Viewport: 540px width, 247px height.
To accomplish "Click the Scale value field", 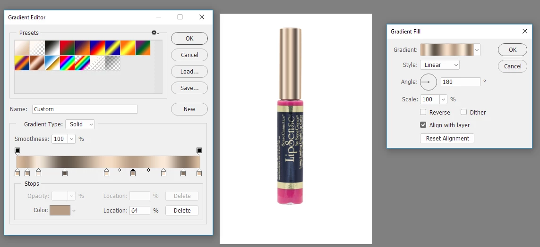I will (x=430, y=99).
